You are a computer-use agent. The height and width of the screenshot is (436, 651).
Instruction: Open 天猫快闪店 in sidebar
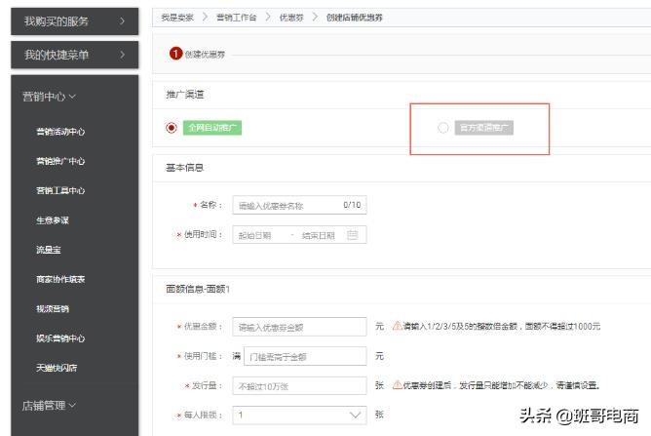pos(57,368)
